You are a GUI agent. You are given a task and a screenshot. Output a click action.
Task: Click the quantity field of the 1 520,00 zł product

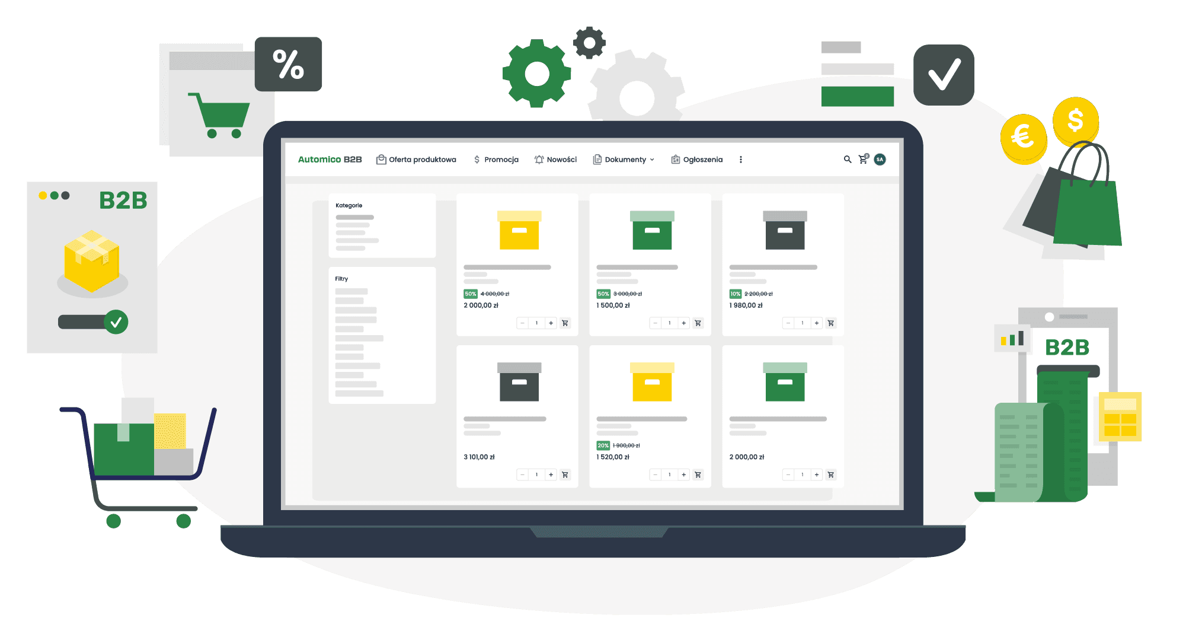click(670, 474)
